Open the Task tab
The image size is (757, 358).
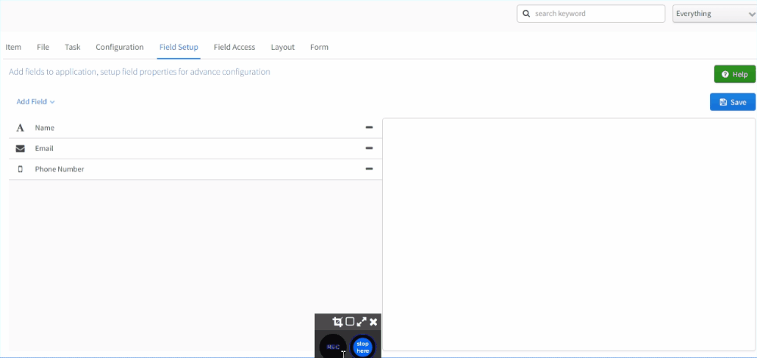pos(73,48)
